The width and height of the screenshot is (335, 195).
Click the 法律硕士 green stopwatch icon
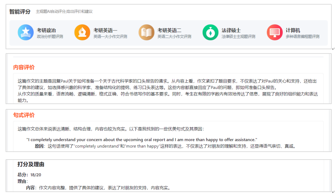tap(210, 32)
